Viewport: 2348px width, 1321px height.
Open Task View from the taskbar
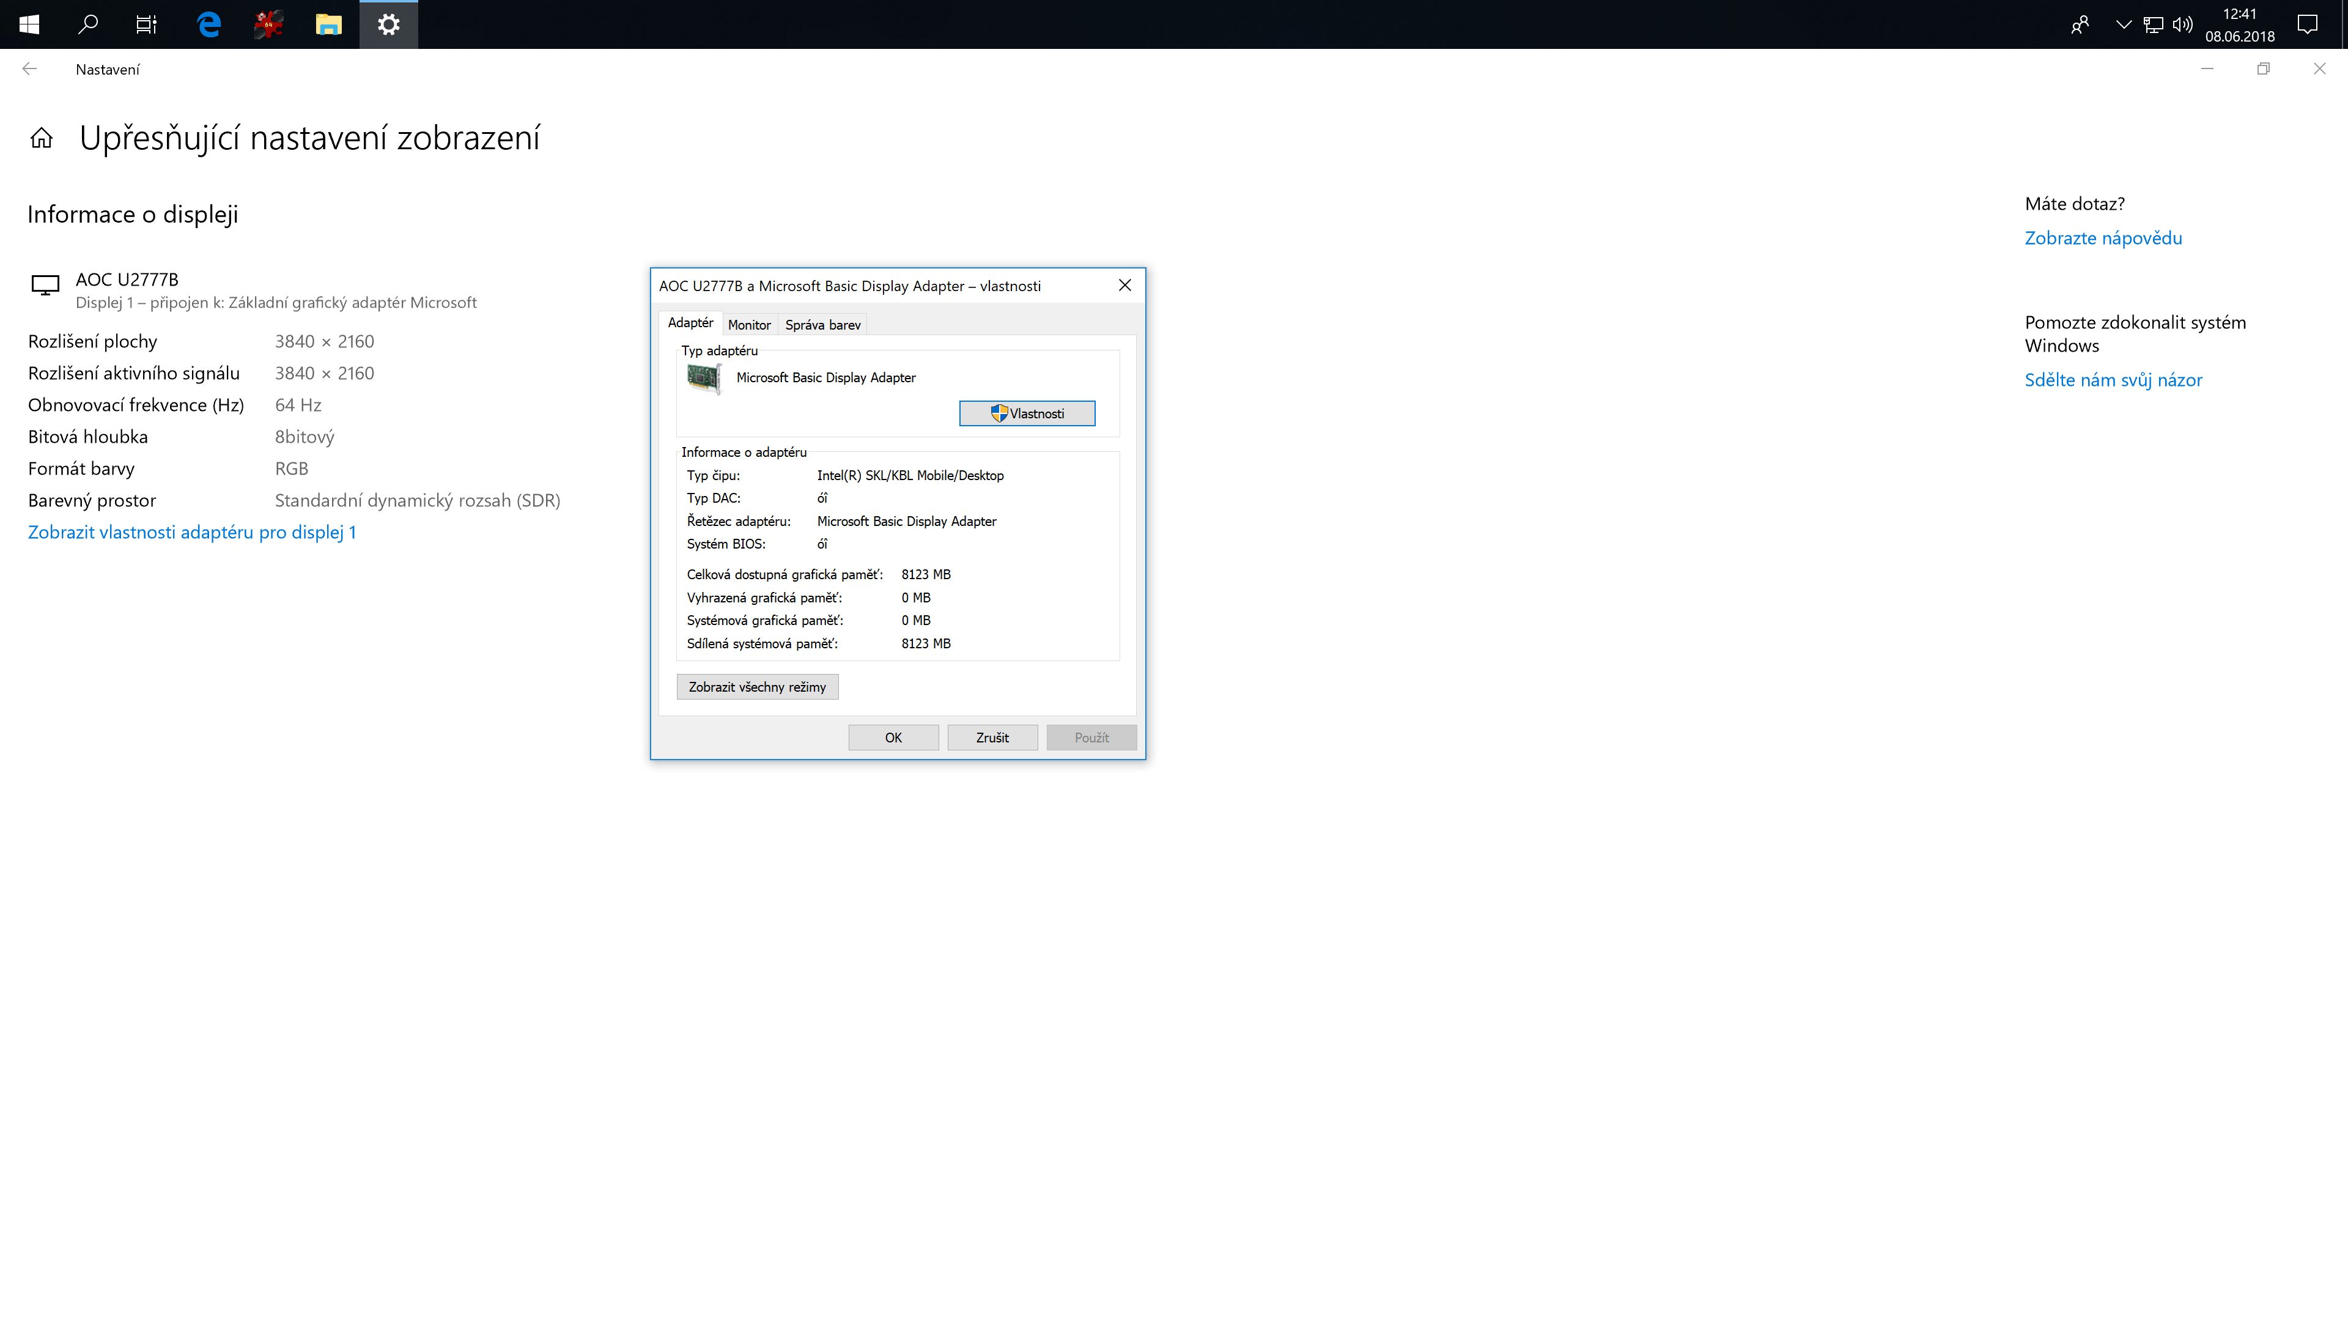[x=146, y=24]
